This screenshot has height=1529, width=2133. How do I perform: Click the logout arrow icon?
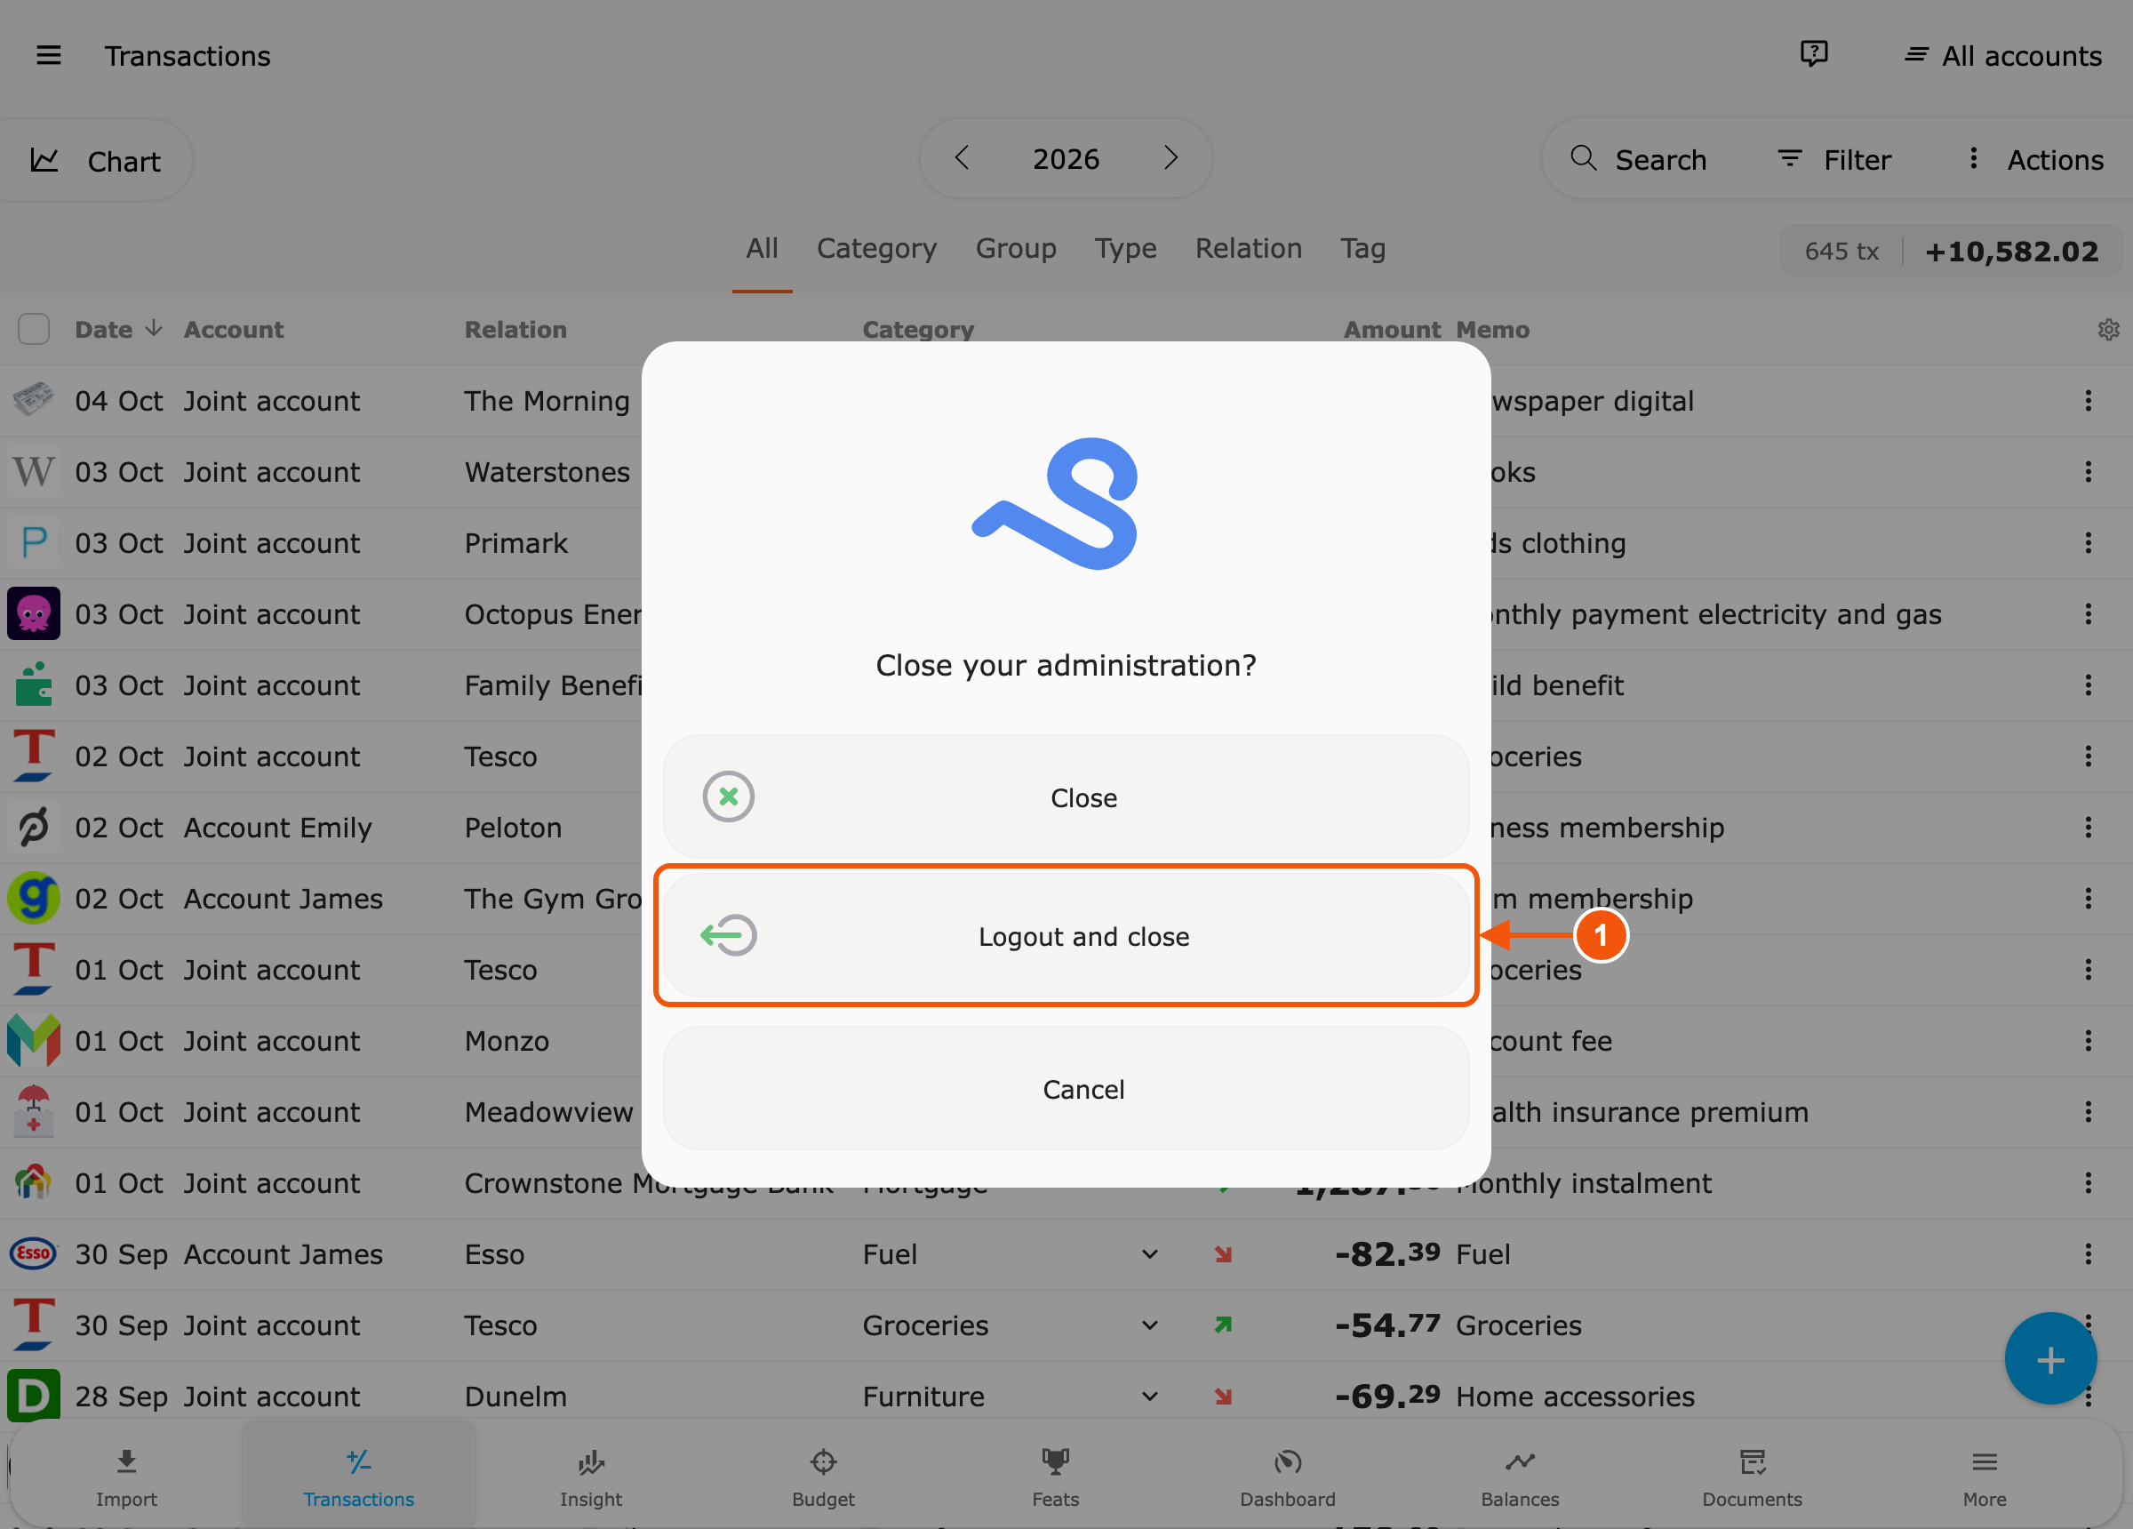(x=728, y=935)
